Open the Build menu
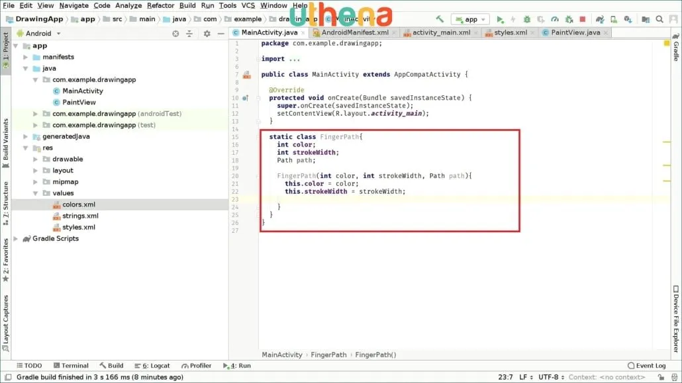The width and height of the screenshot is (682, 383). tap(187, 5)
